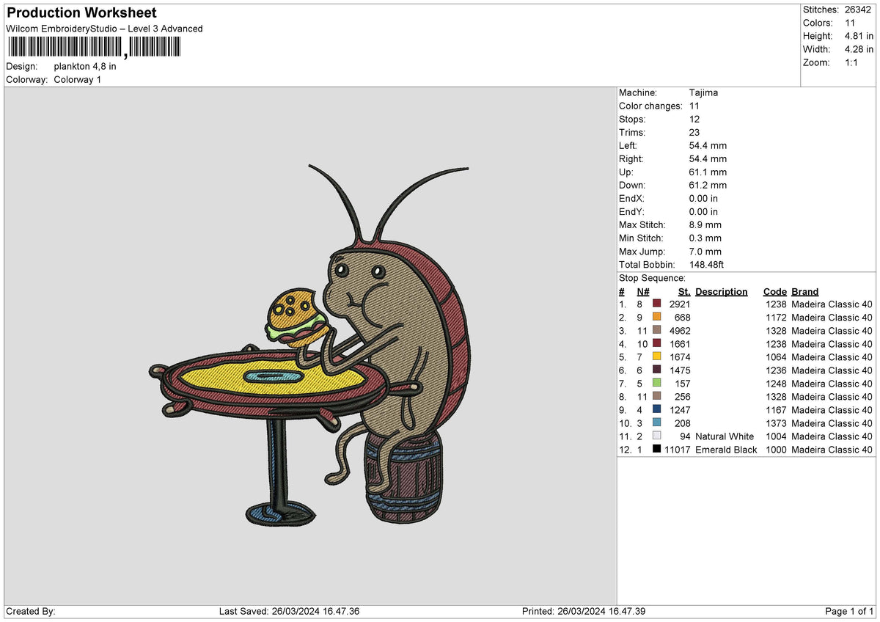Click thread code 1172 in stop 2
The width and height of the screenshot is (880, 622).
point(775,317)
